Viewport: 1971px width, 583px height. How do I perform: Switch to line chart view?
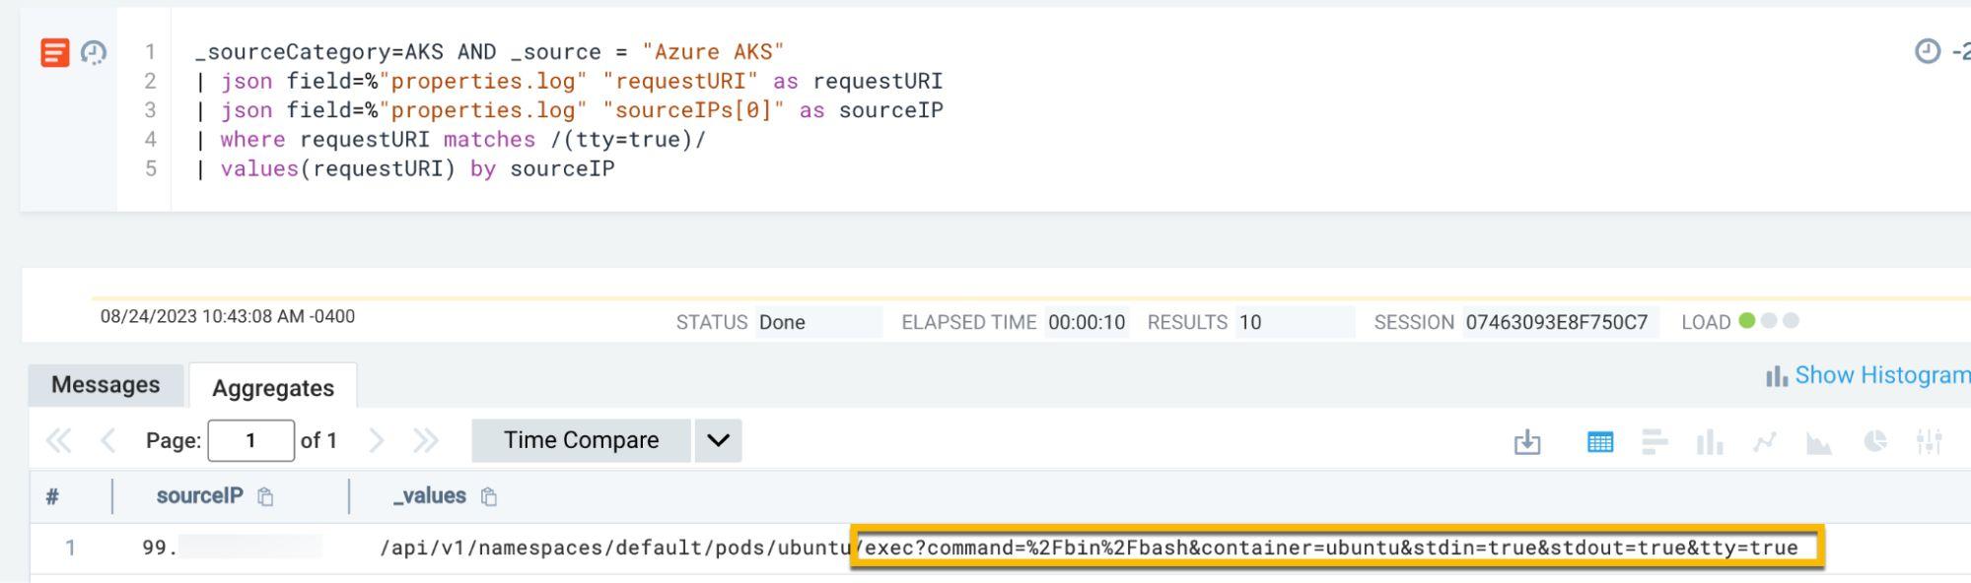tap(1765, 442)
